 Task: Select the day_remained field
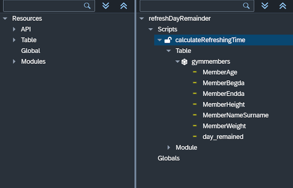(x=223, y=137)
